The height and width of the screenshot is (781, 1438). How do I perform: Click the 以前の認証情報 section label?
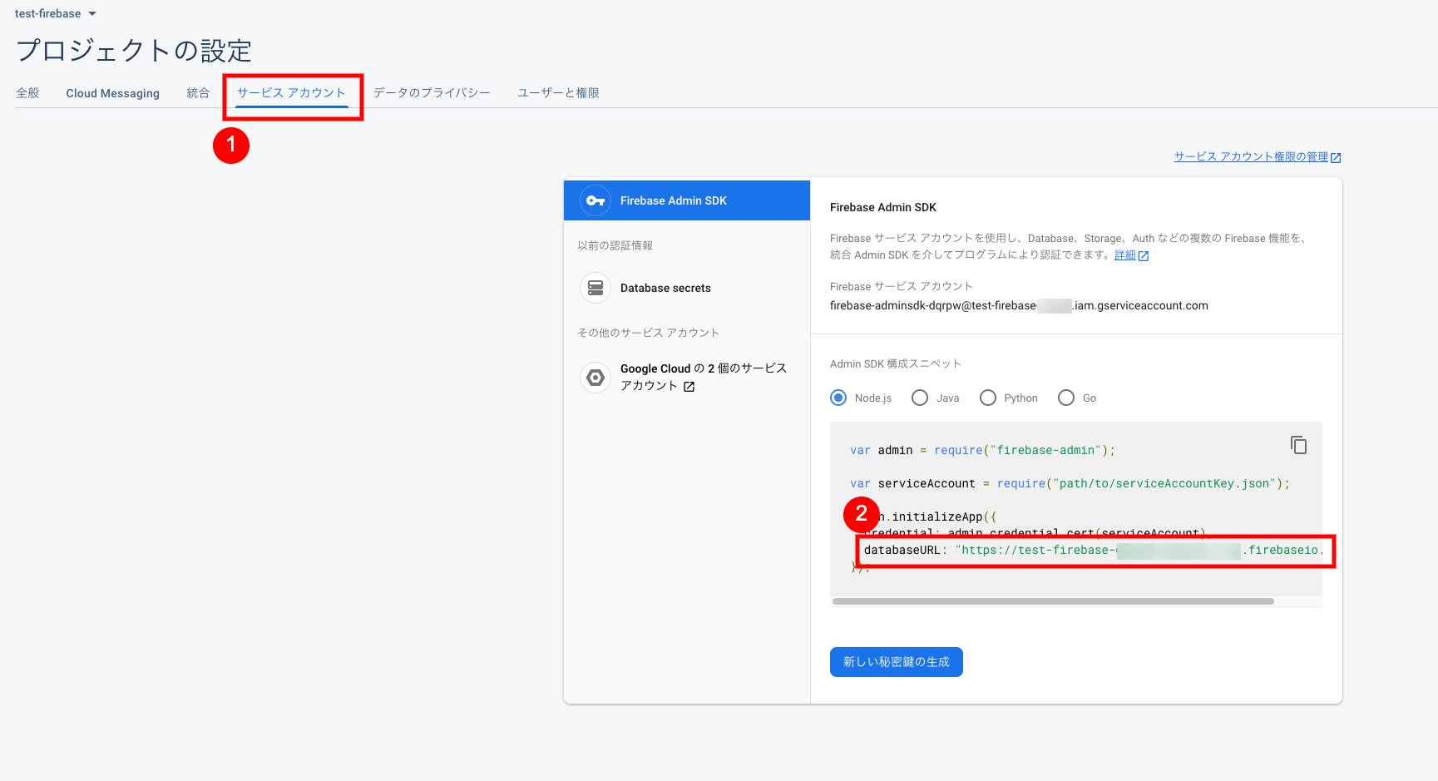click(615, 245)
